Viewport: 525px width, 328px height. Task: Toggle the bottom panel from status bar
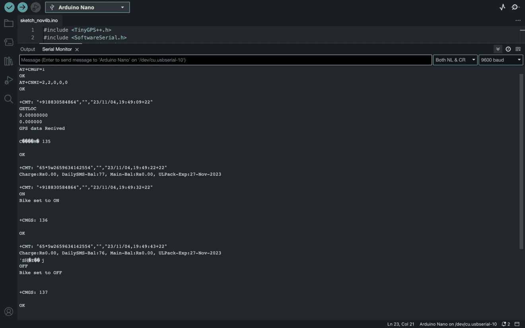click(x=517, y=324)
